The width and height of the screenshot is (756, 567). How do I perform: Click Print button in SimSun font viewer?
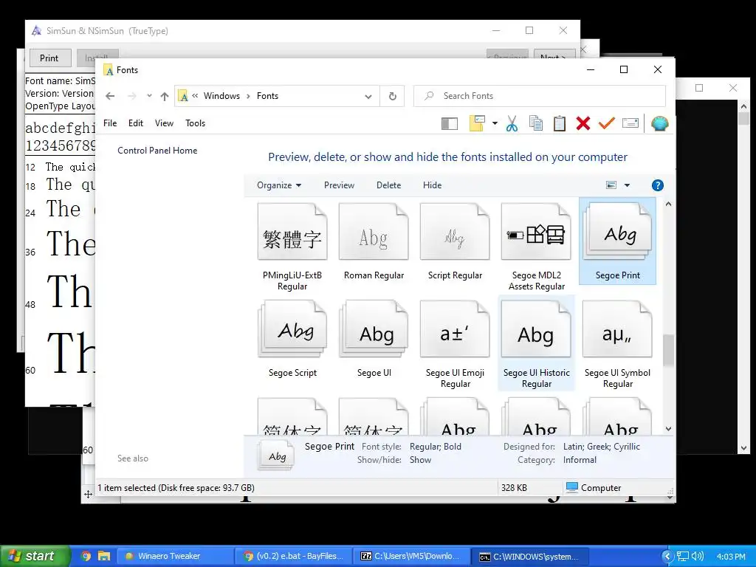pyautogui.click(x=49, y=58)
